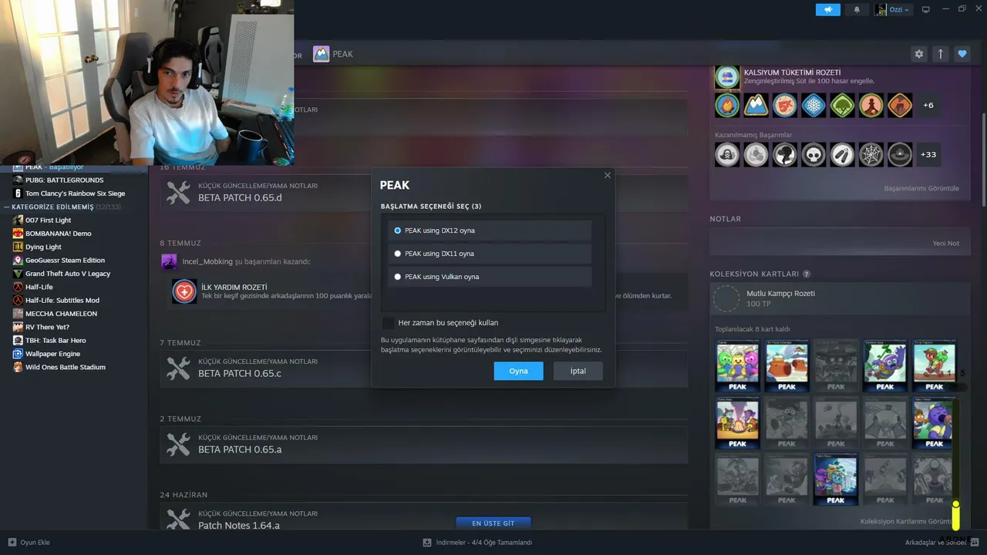This screenshot has height=555, width=987.
Task: Click 'Oyun Ekle' in bottom bar
Action: point(29,543)
